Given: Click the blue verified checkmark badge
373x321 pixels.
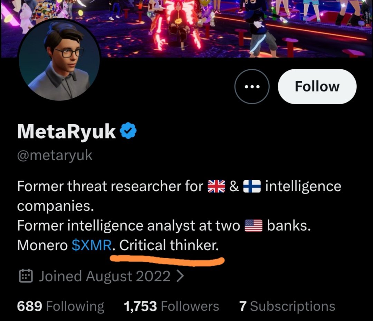Looking at the screenshot, I should 128,130.
